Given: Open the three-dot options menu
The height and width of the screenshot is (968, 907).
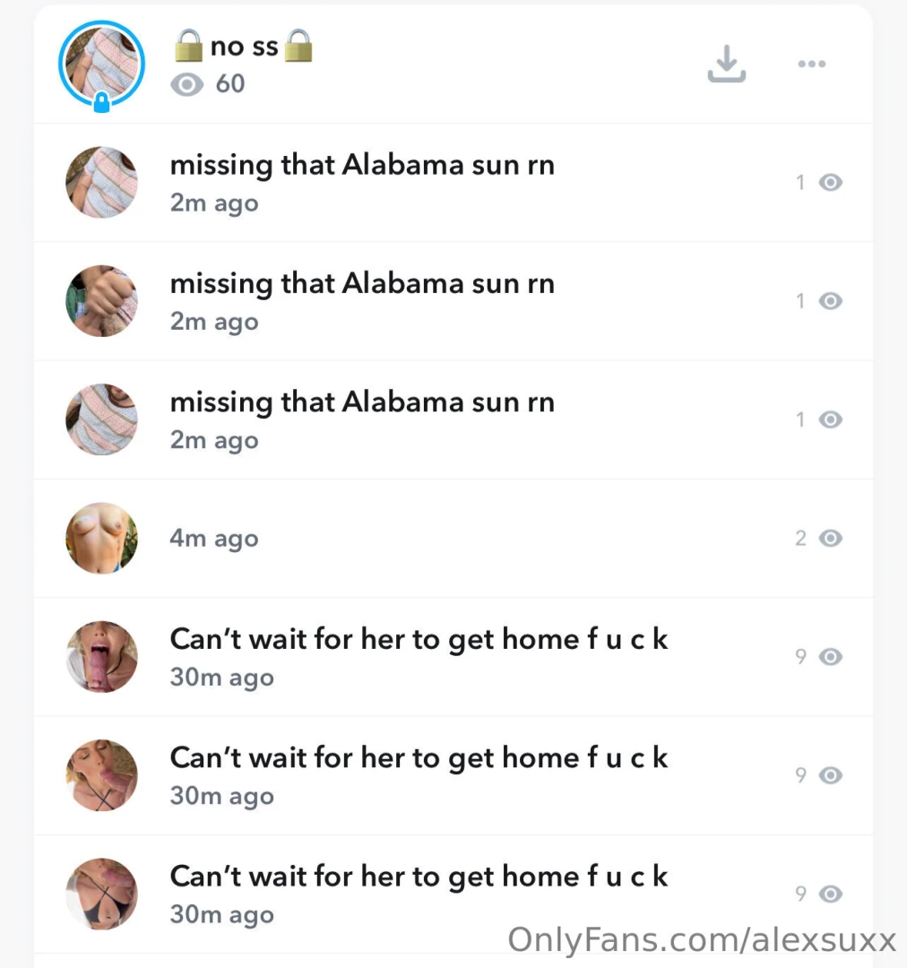Looking at the screenshot, I should click(811, 64).
